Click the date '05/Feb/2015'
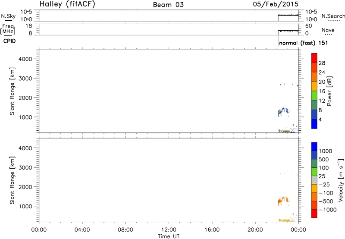This screenshot has width=345, height=239. point(276,4)
